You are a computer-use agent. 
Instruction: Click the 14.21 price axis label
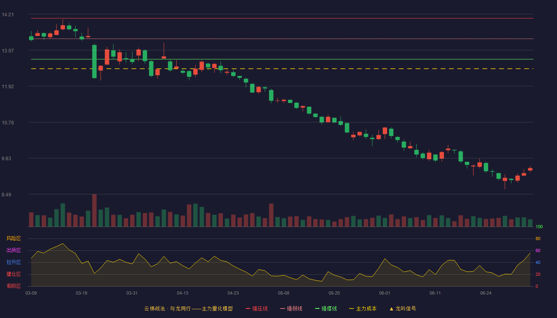coord(8,15)
